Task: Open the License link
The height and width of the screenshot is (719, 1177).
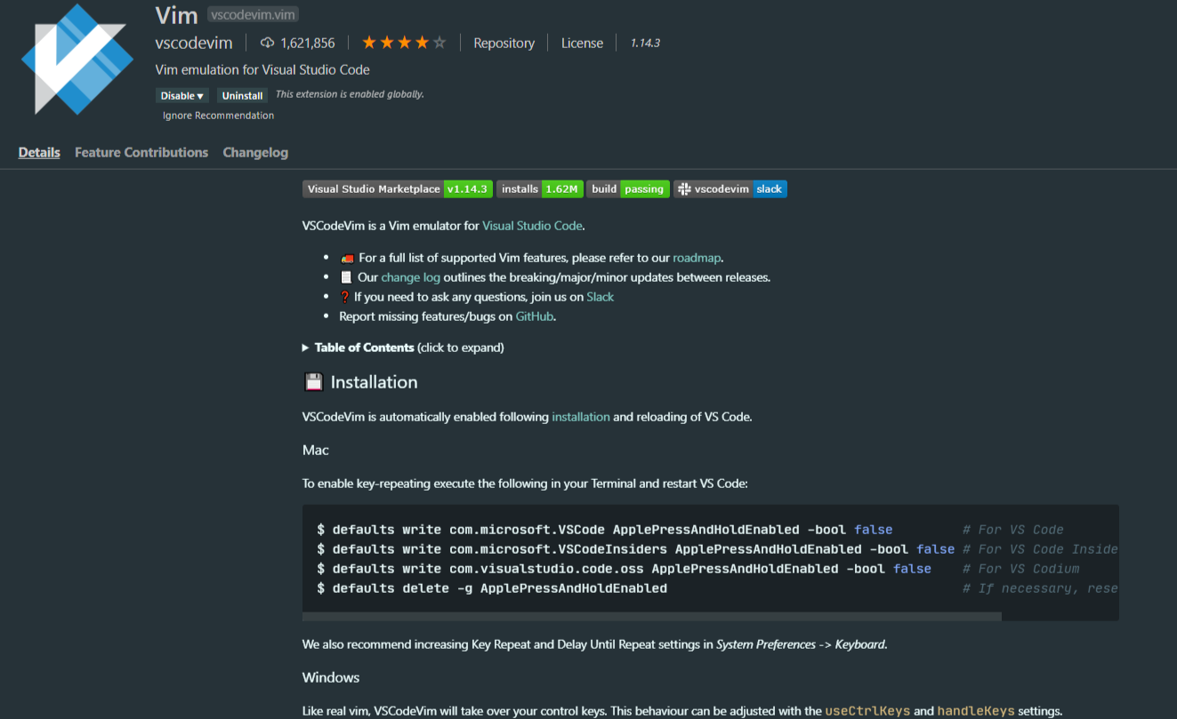Action: [x=582, y=43]
